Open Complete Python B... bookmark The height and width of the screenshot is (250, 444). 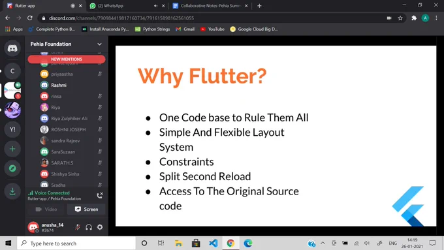[52, 29]
